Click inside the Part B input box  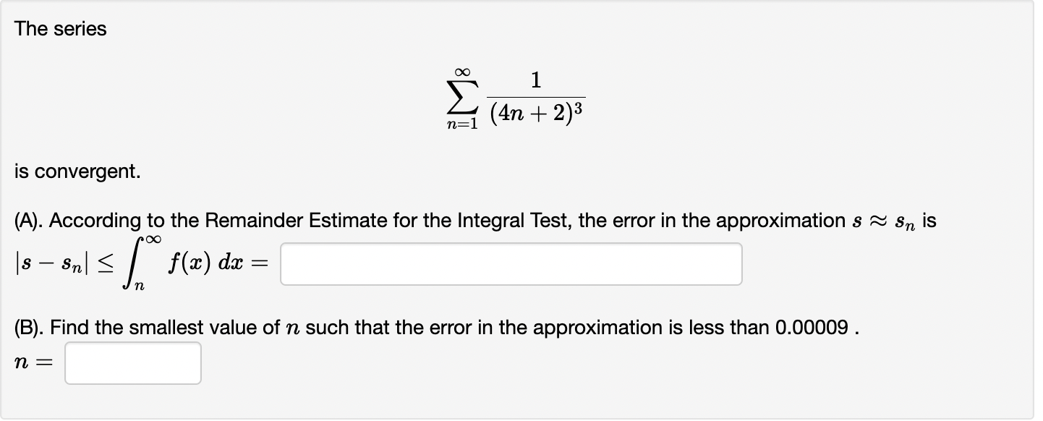(132, 362)
